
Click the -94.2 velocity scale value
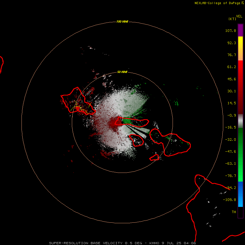point(231,188)
